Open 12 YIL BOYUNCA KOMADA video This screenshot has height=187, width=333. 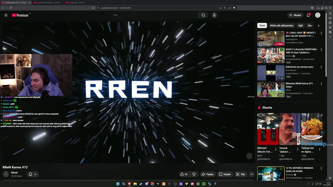271,174
